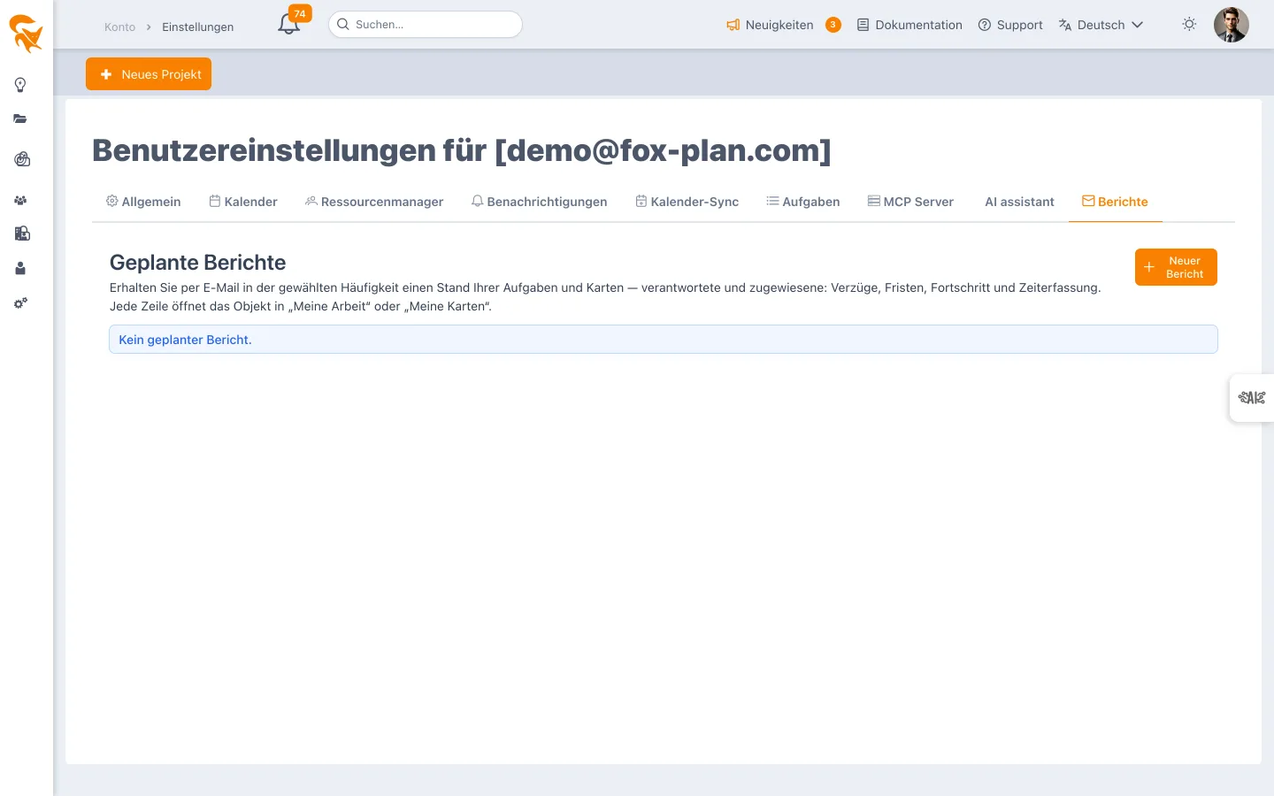Open the AI side panel handle
This screenshot has width=1274, height=796.
click(x=1252, y=398)
